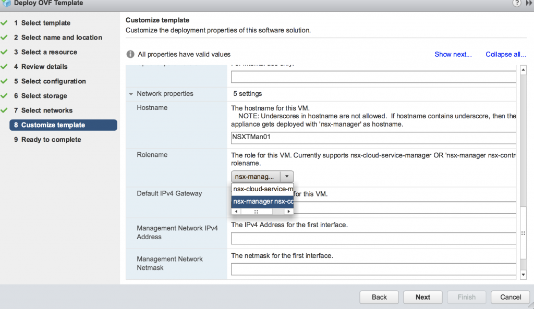Click the '5 settings' text
The height and width of the screenshot is (309, 534).
248,94
